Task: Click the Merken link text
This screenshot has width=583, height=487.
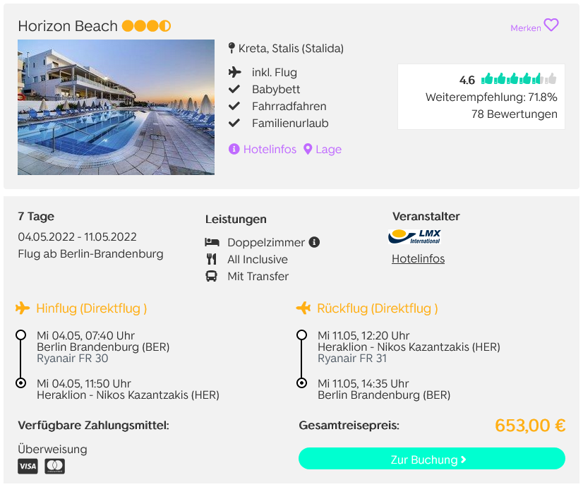Action: (x=525, y=28)
